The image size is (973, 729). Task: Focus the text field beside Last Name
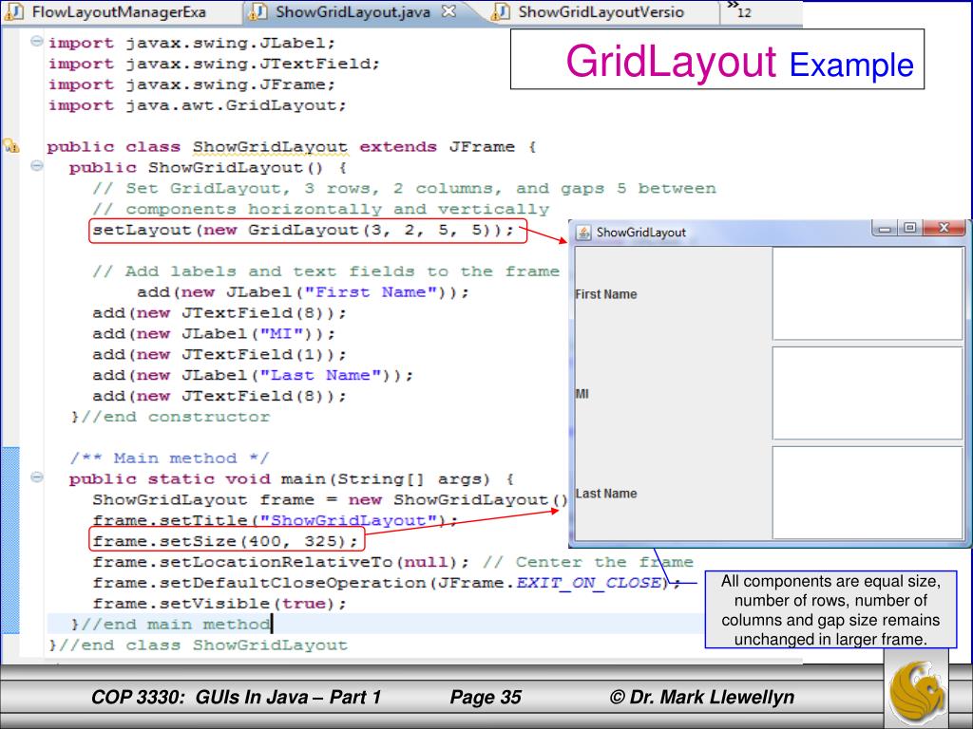pos(868,493)
